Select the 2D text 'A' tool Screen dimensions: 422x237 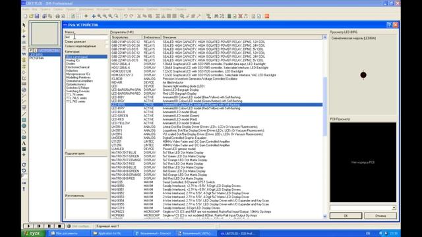pos(24,144)
